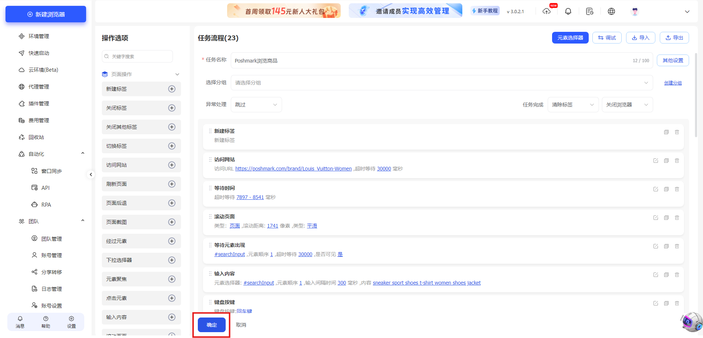Select the RPA automation menu item
The image size is (703, 338).
pos(46,204)
